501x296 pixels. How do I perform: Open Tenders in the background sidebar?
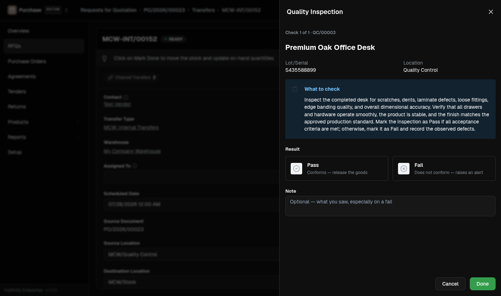click(x=44, y=91)
